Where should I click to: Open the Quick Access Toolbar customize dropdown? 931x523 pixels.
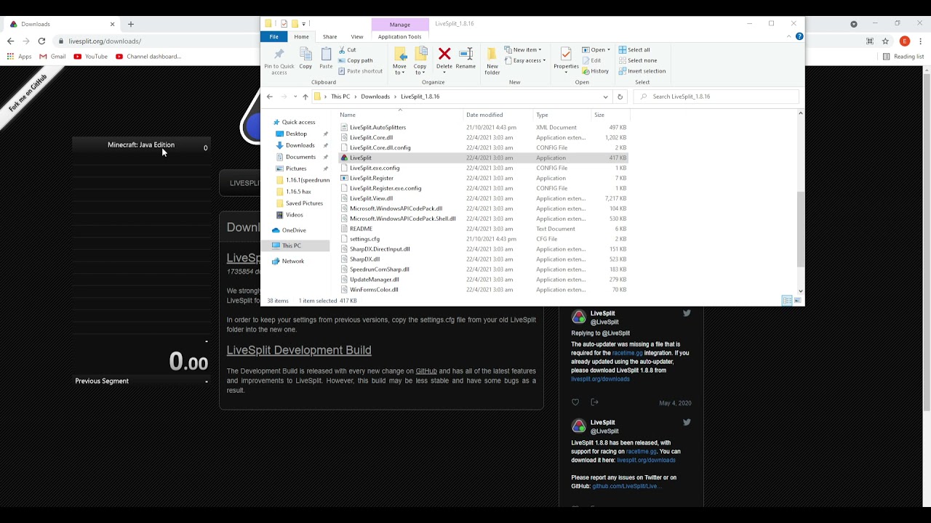[x=304, y=24]
